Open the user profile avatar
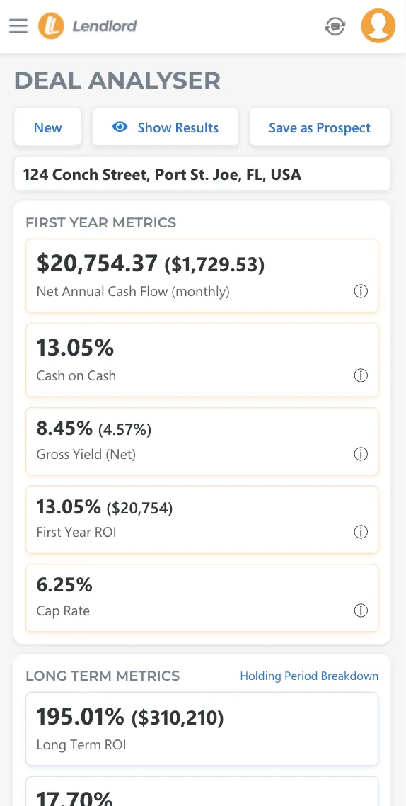The image size is (406, 806). (x=378, y=25)
